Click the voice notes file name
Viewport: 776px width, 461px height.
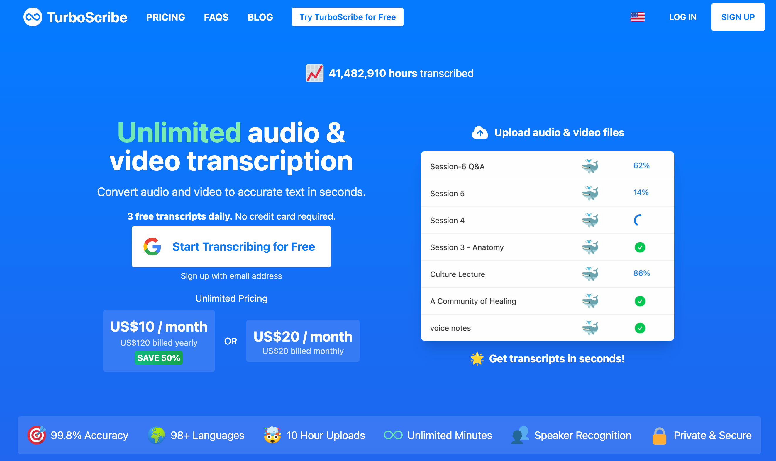[450, 328]
